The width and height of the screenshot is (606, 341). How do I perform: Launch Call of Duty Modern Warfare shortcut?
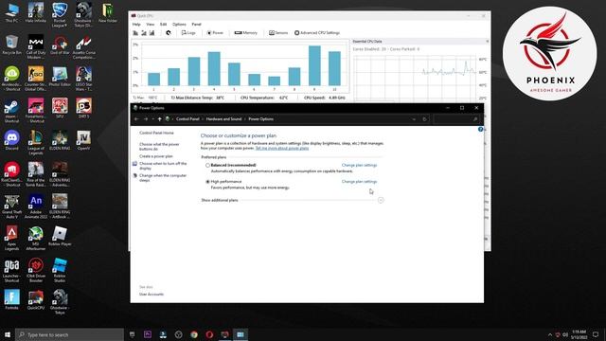pyautogui.click(x=36, y=47)
